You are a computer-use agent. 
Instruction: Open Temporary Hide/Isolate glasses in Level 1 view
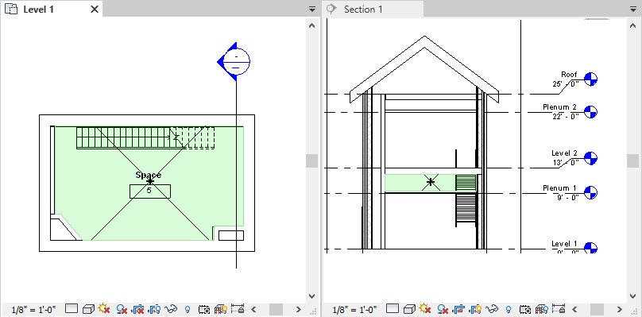(x=172, y=308)
